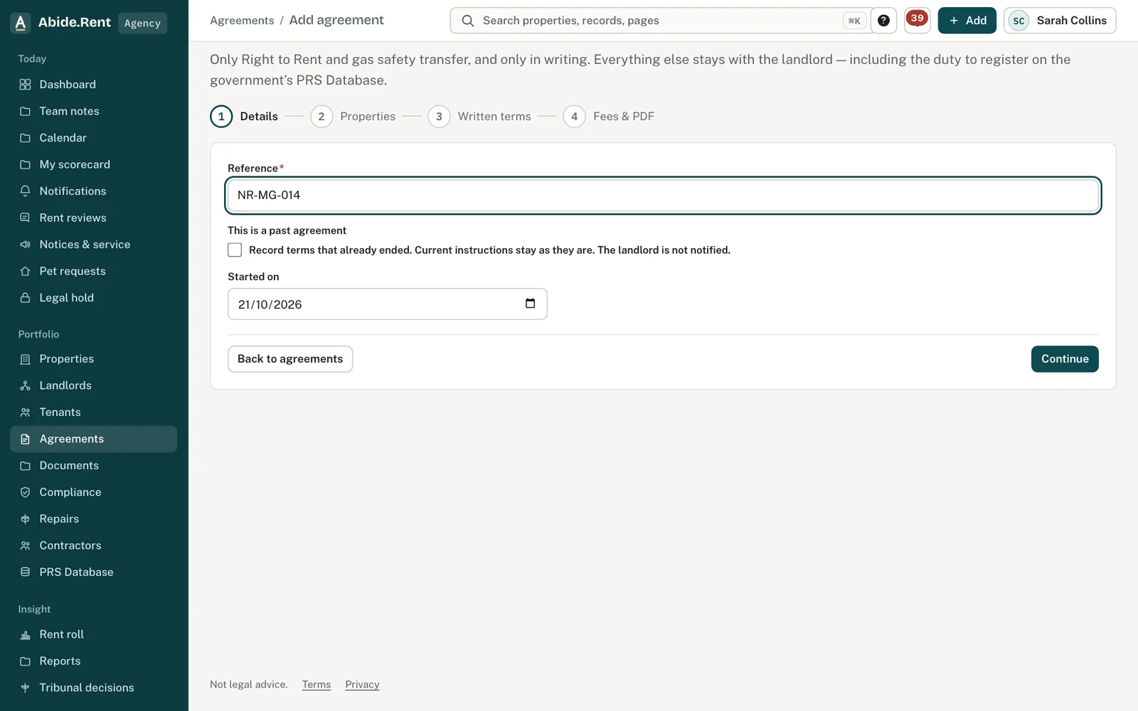The height and width of the screenshot is (711, 1138).
Task: Open My scorecard page
Action: [x=93, y=164]
